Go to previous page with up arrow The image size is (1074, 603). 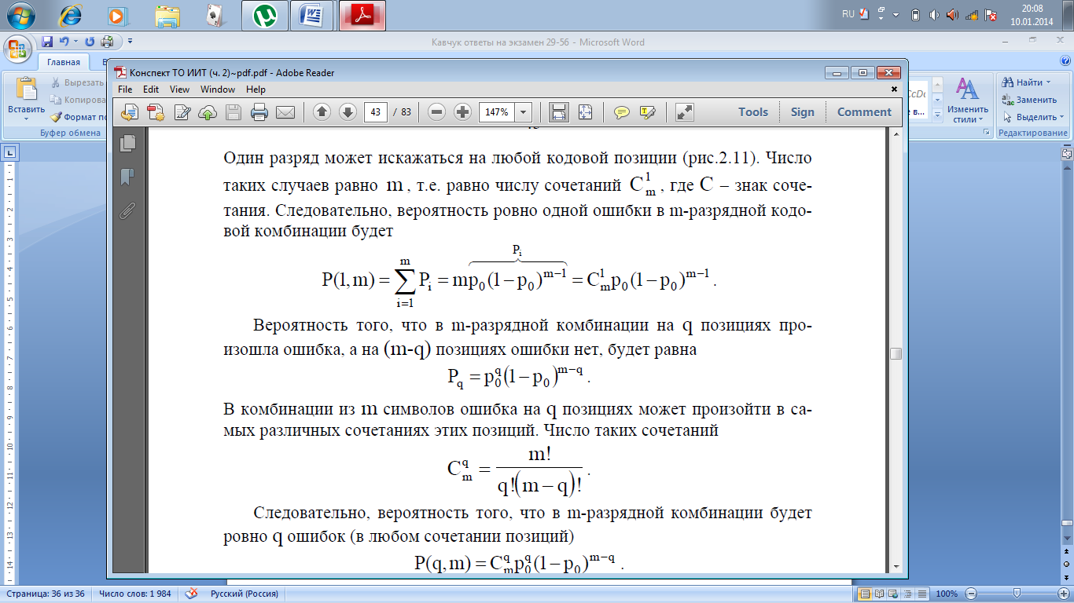(x=322, y=112)
